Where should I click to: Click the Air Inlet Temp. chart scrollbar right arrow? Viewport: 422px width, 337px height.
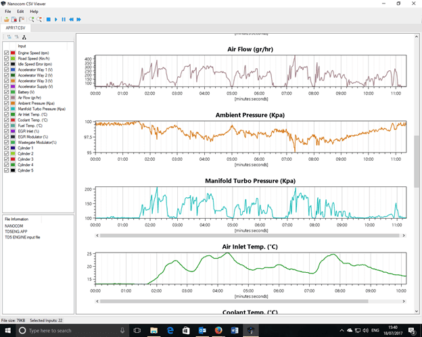click(404, 301)
